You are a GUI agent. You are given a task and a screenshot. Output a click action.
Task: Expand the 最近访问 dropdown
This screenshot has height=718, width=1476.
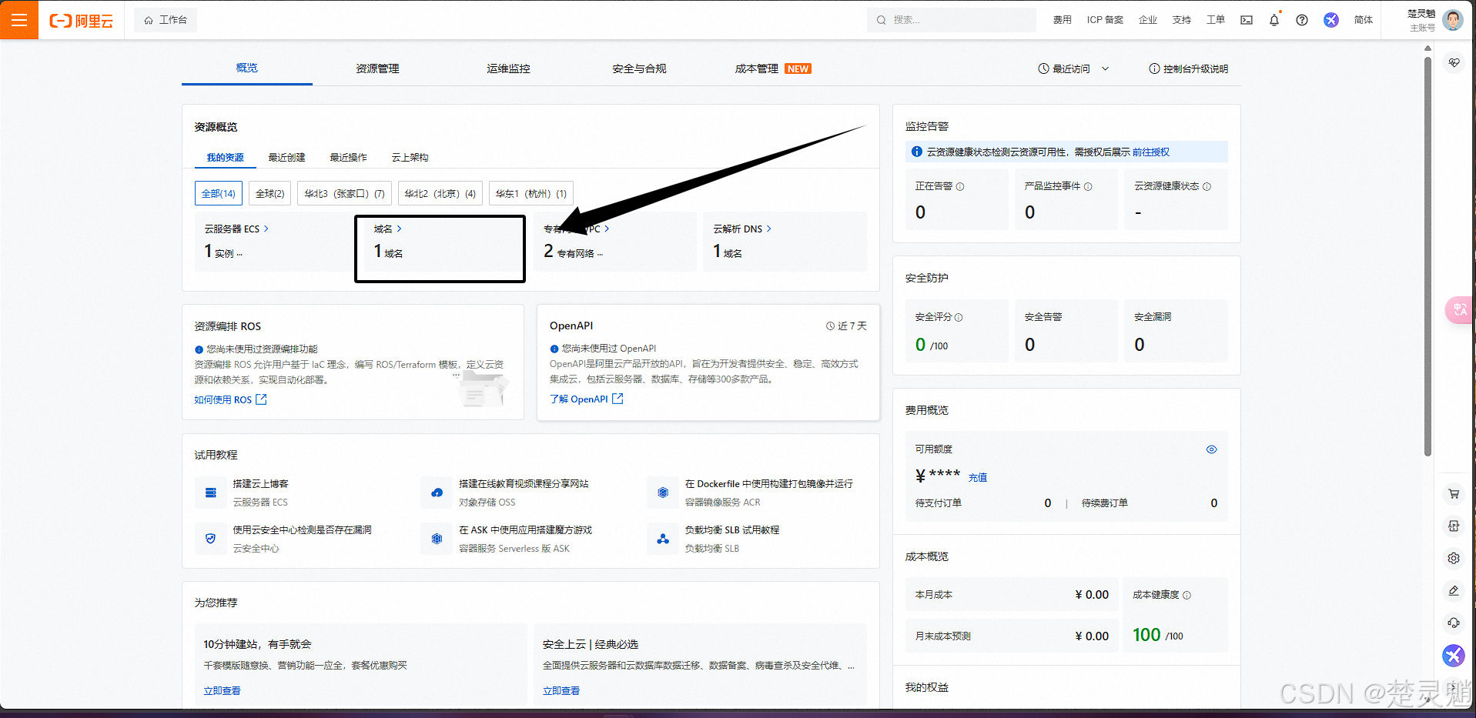(x=1073, y=68)
